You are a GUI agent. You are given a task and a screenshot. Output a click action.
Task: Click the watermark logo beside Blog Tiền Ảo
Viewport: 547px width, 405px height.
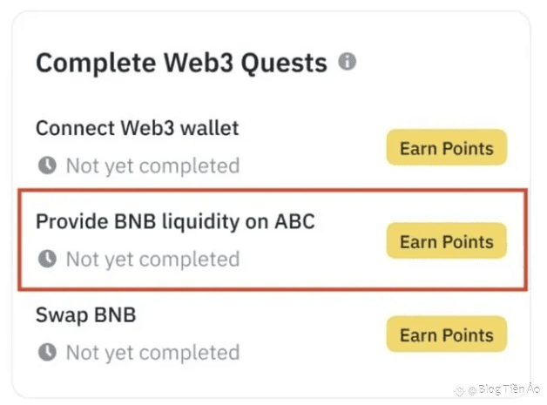[459, 390]
